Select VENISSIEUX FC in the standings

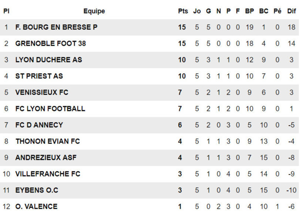[42, 92]
